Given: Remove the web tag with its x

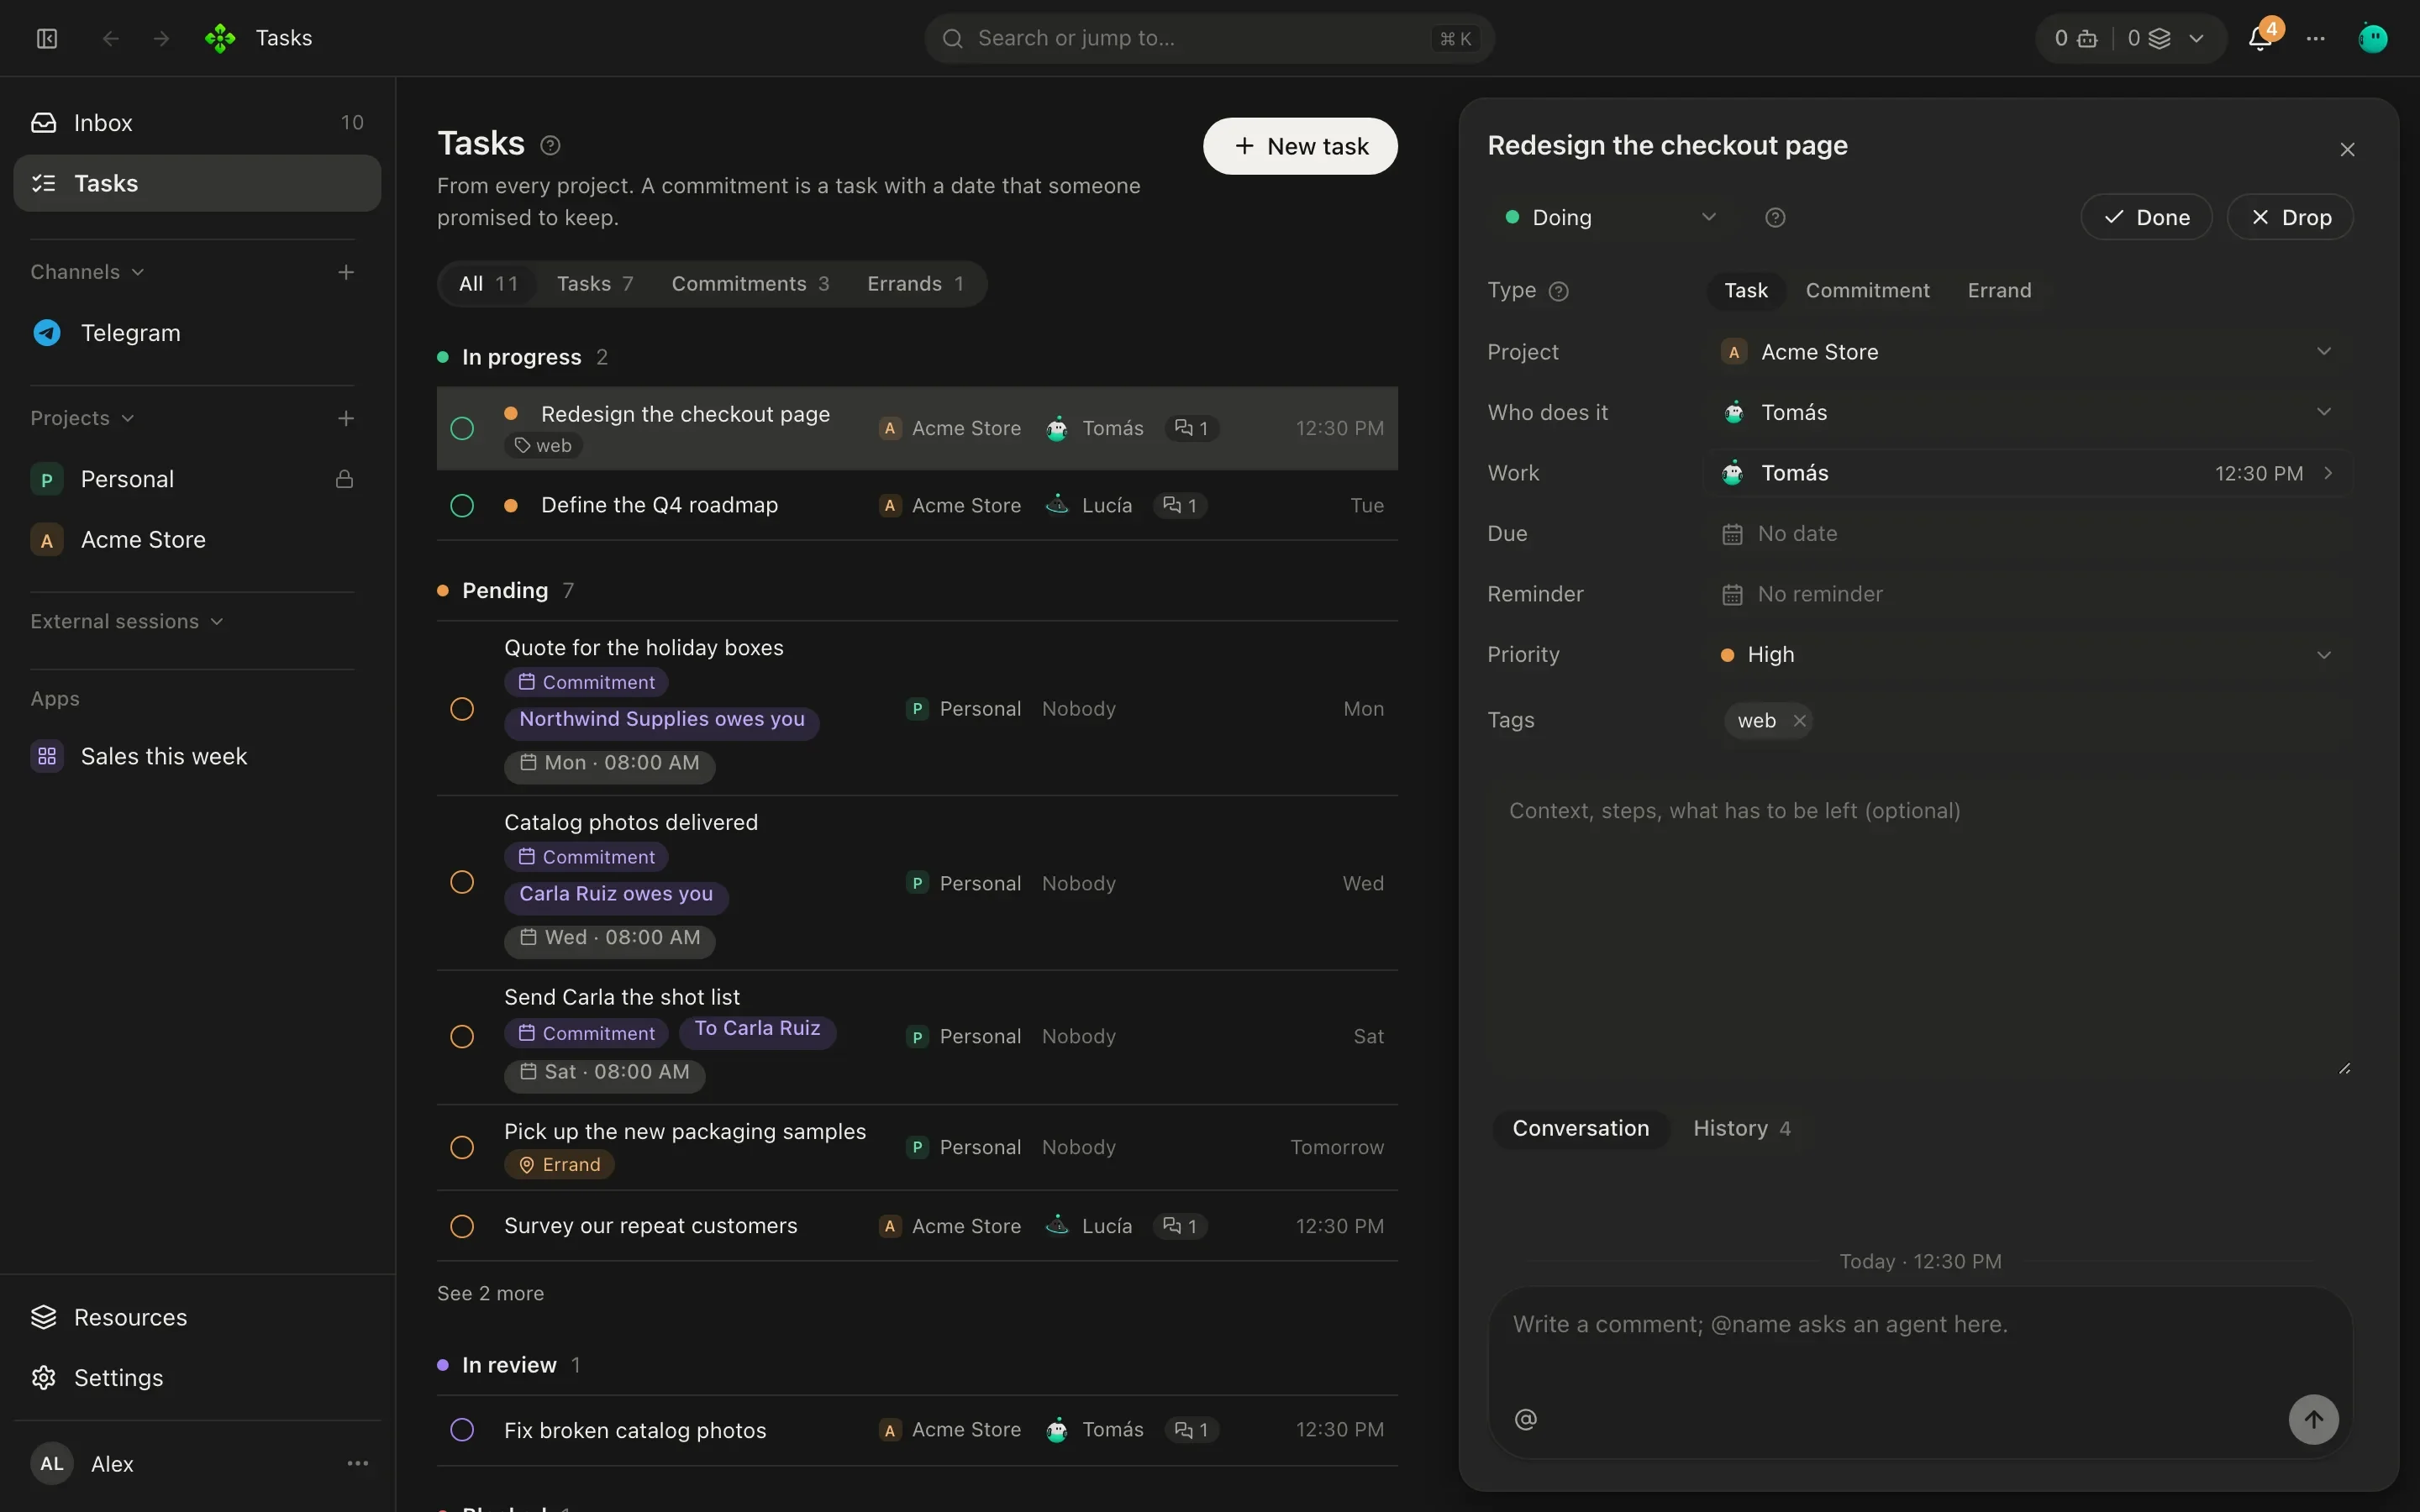Looking at the screenshot, I should pyautogui.click(x=1799, y=720).
